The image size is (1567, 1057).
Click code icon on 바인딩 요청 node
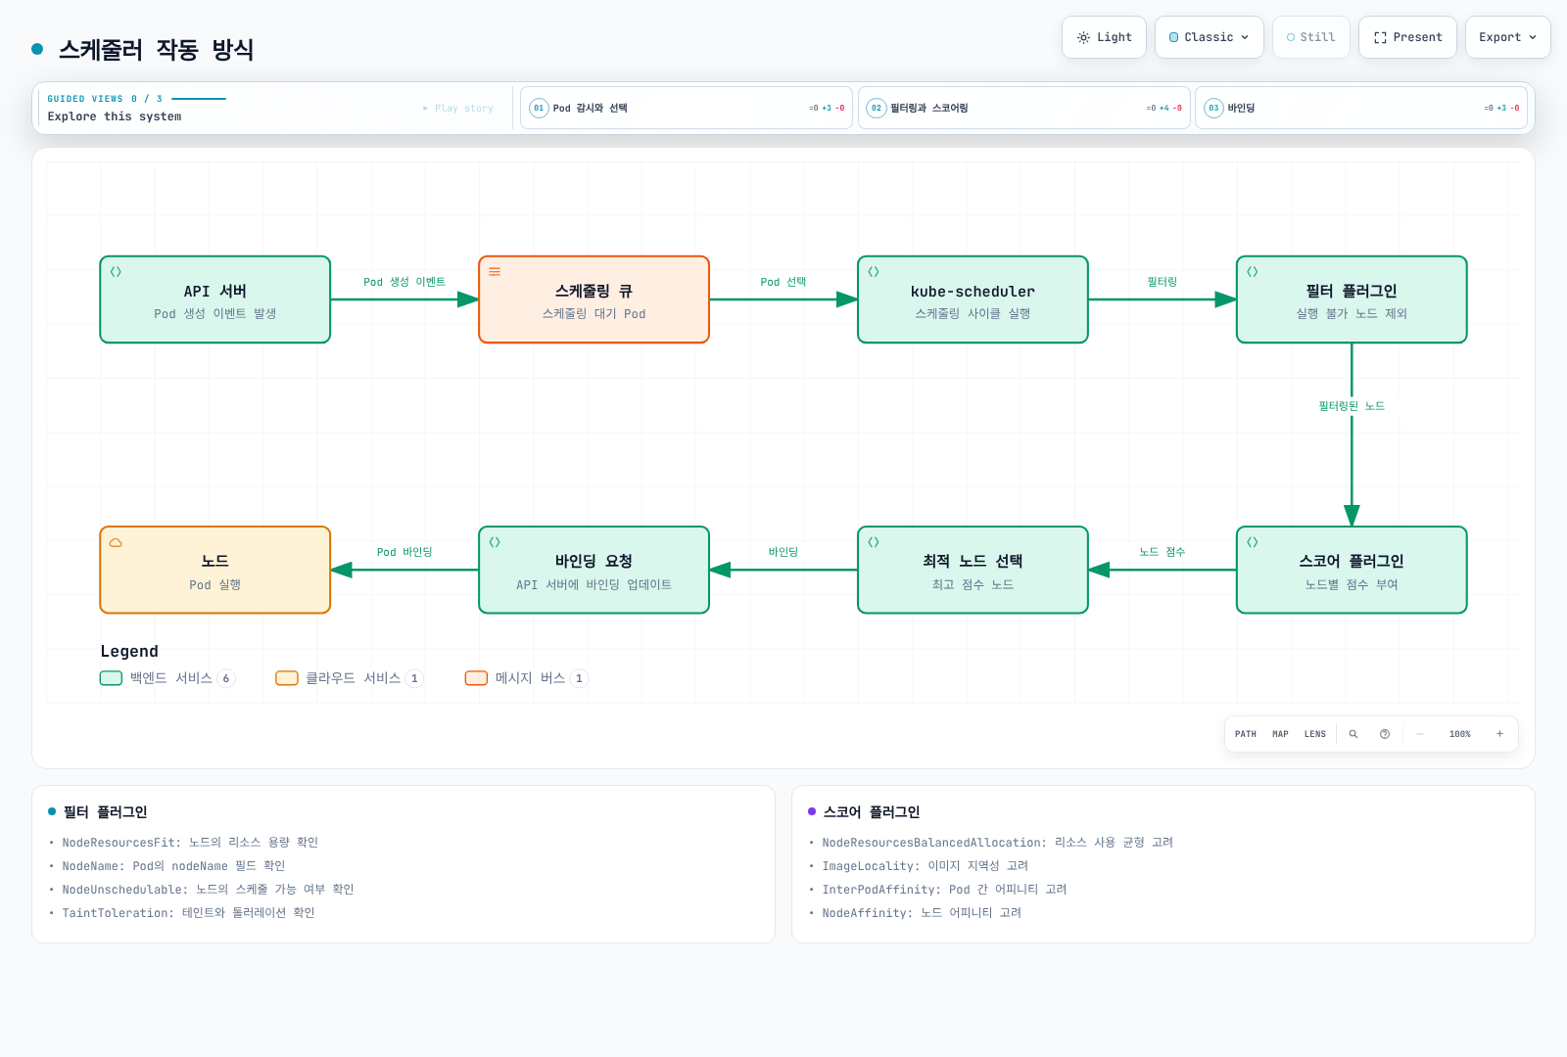pyautogui.click(x=495, y=542)
